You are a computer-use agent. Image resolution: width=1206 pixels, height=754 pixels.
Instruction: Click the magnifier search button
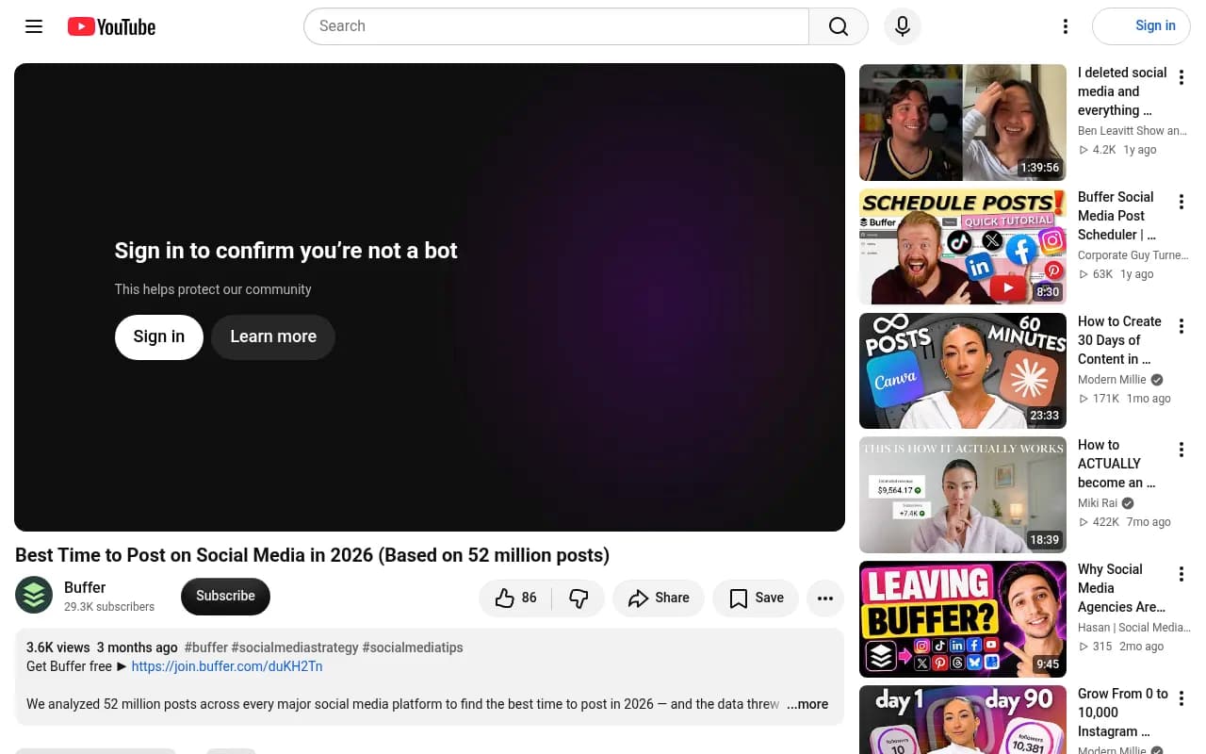pos(839,26)
